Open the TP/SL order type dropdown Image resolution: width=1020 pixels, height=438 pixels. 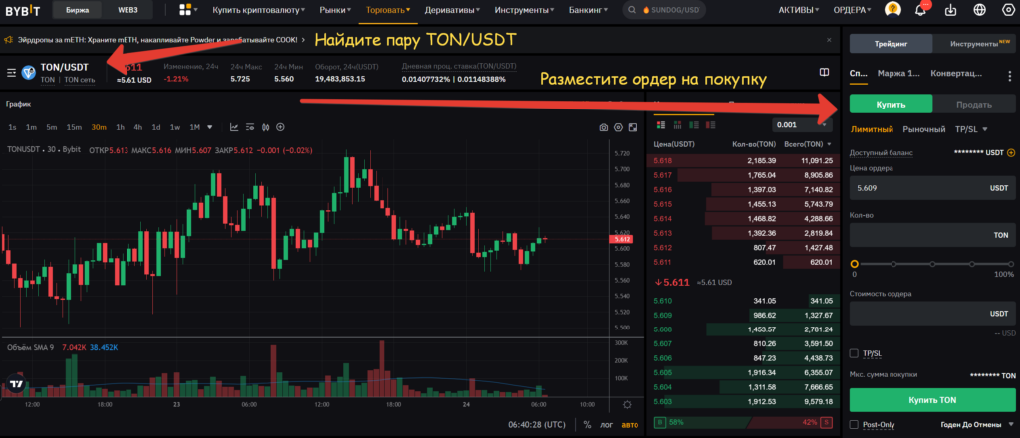point(971,129)
